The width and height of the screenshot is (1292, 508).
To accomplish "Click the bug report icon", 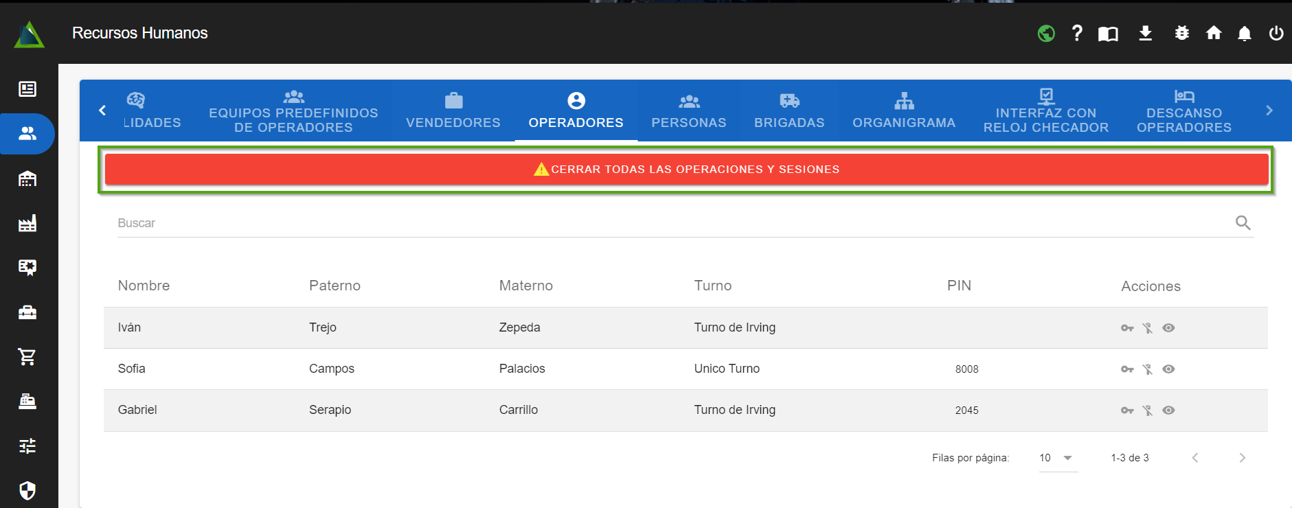I will coord(1181,33).
